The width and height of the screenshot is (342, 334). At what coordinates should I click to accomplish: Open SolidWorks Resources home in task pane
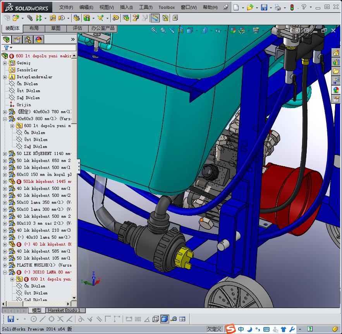tap(336, 53)
